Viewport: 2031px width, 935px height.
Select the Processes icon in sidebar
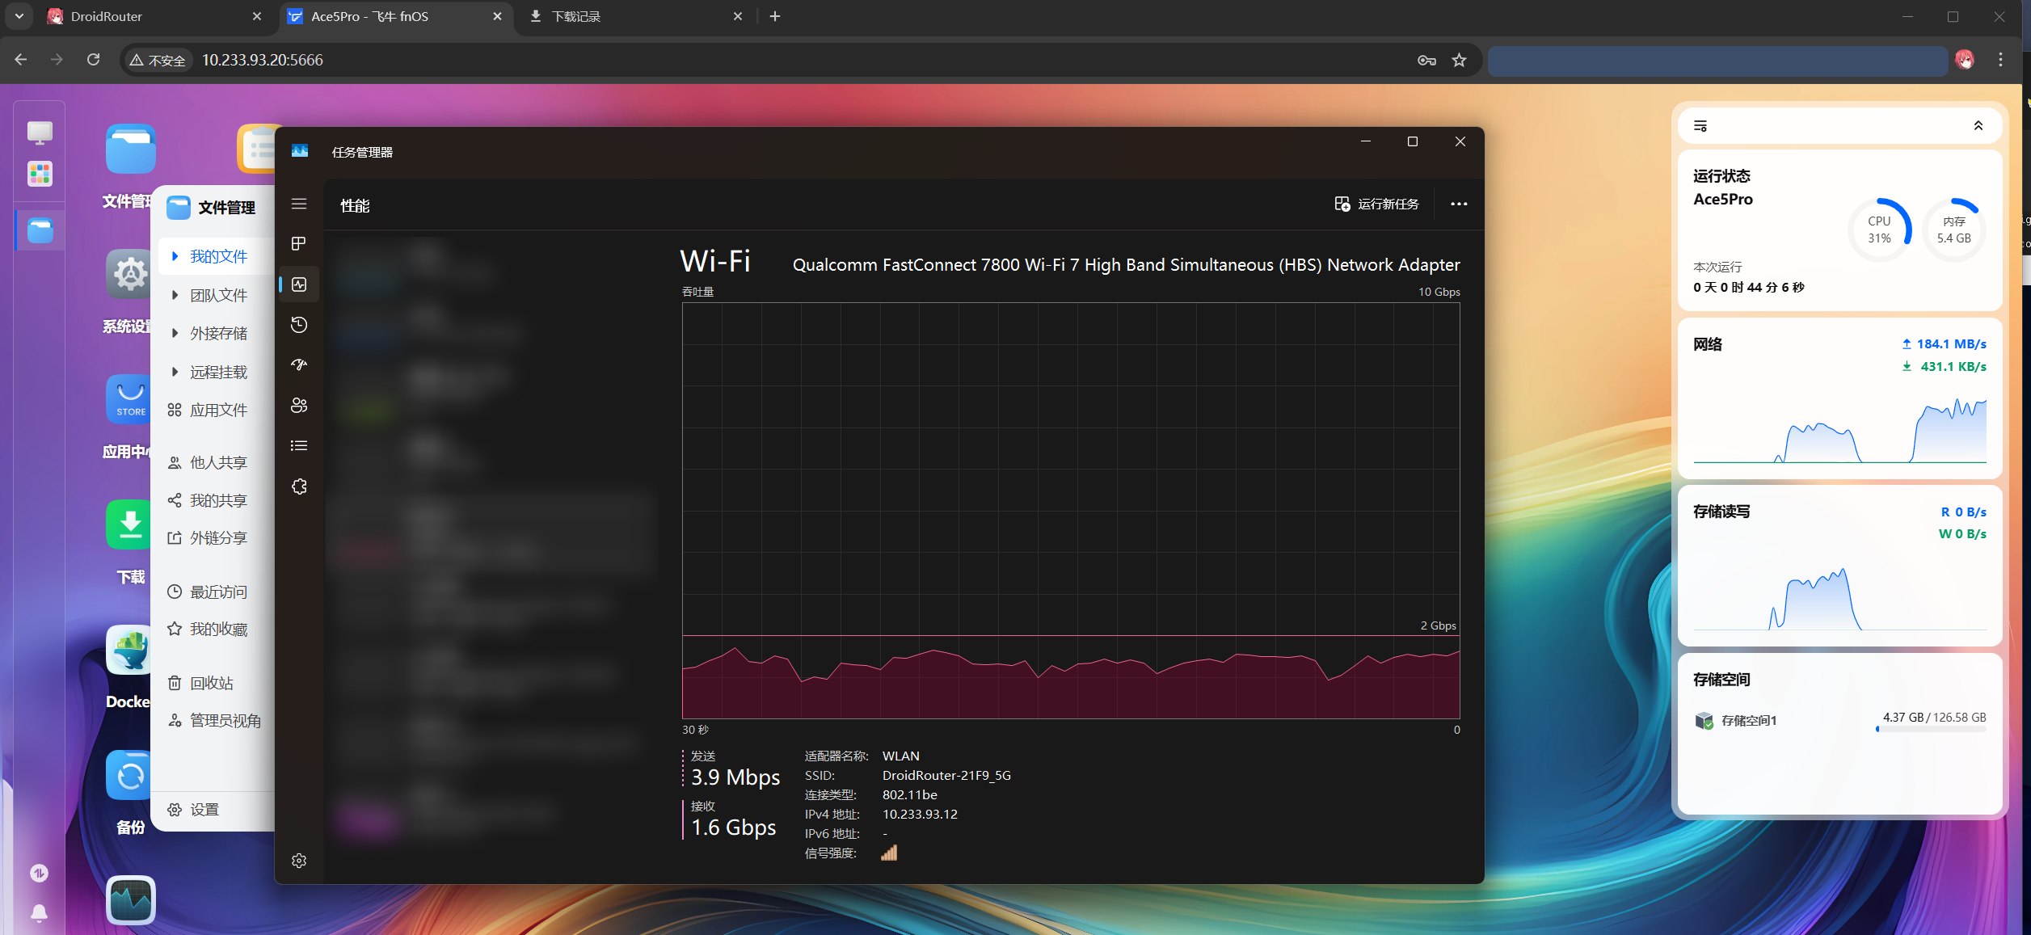click(299, 244)
